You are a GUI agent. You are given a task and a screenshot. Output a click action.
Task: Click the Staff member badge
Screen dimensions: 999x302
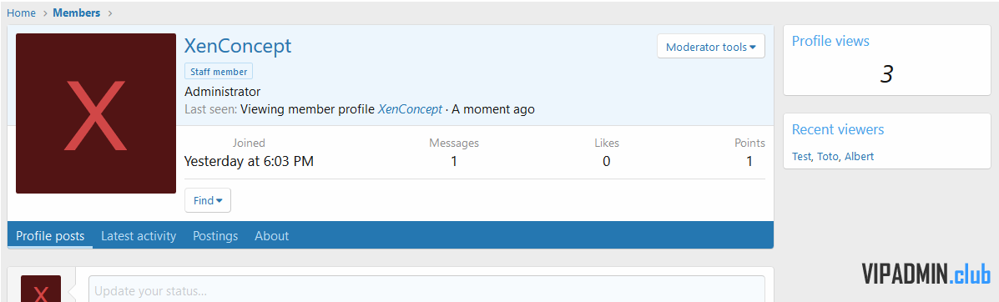pyautogui.click(x=219, y=72)
